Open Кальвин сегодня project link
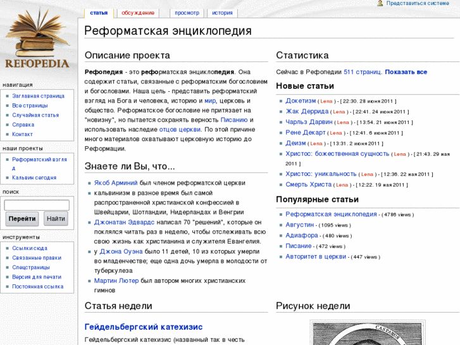The height and width of the screenshot is (345, 460). [34, 178]
